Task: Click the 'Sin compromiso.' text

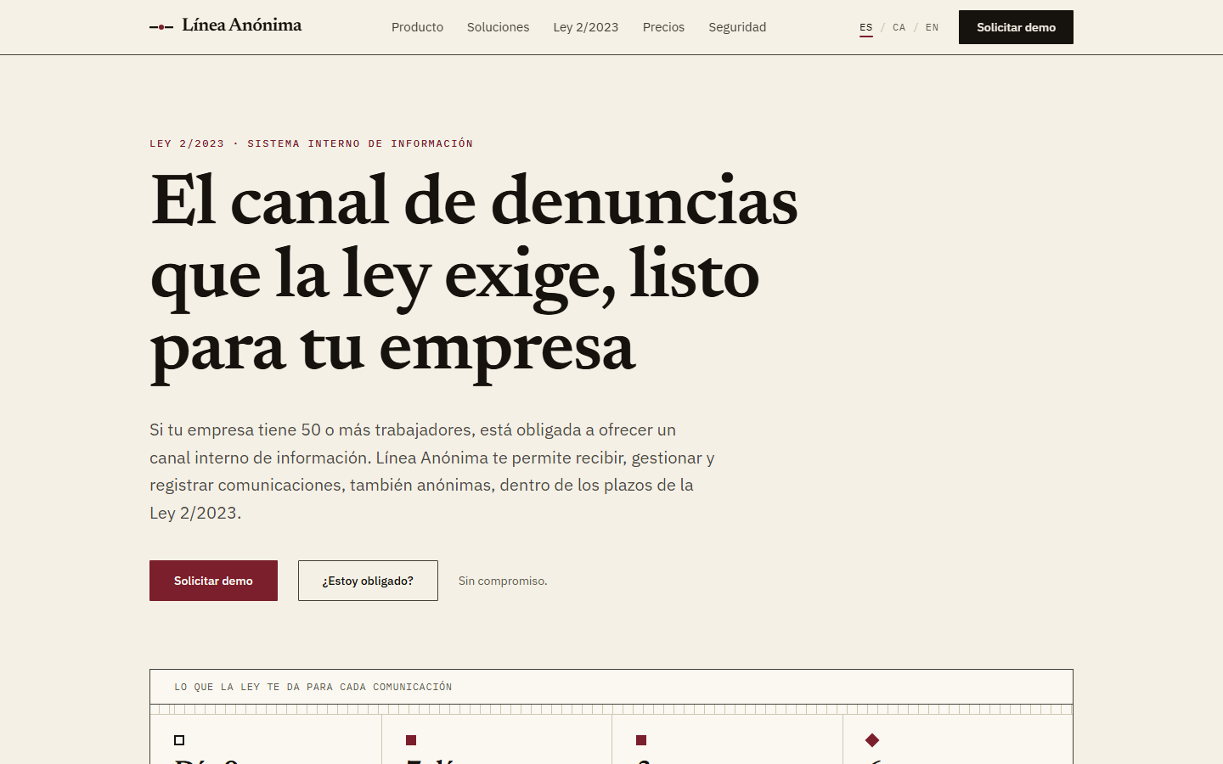Action: pos(503,581)
